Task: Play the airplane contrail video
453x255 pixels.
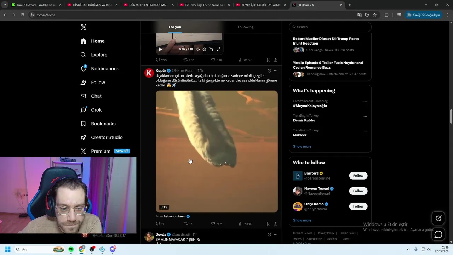Action: click(217, 152)
